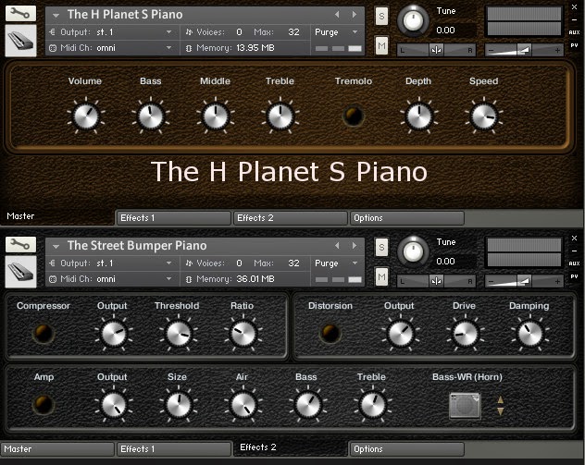The width and height of the screenshot is (585, 465).
Task: Open Output st. 1 dropdown for H Planet S Piano
Action: tap(110, 32)
